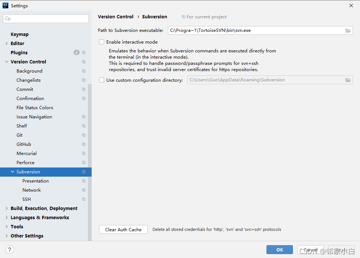Close the Settings dialog
The height and width of the screenshot is (258, 360).
pyautogui.click(x=351, y=5)
